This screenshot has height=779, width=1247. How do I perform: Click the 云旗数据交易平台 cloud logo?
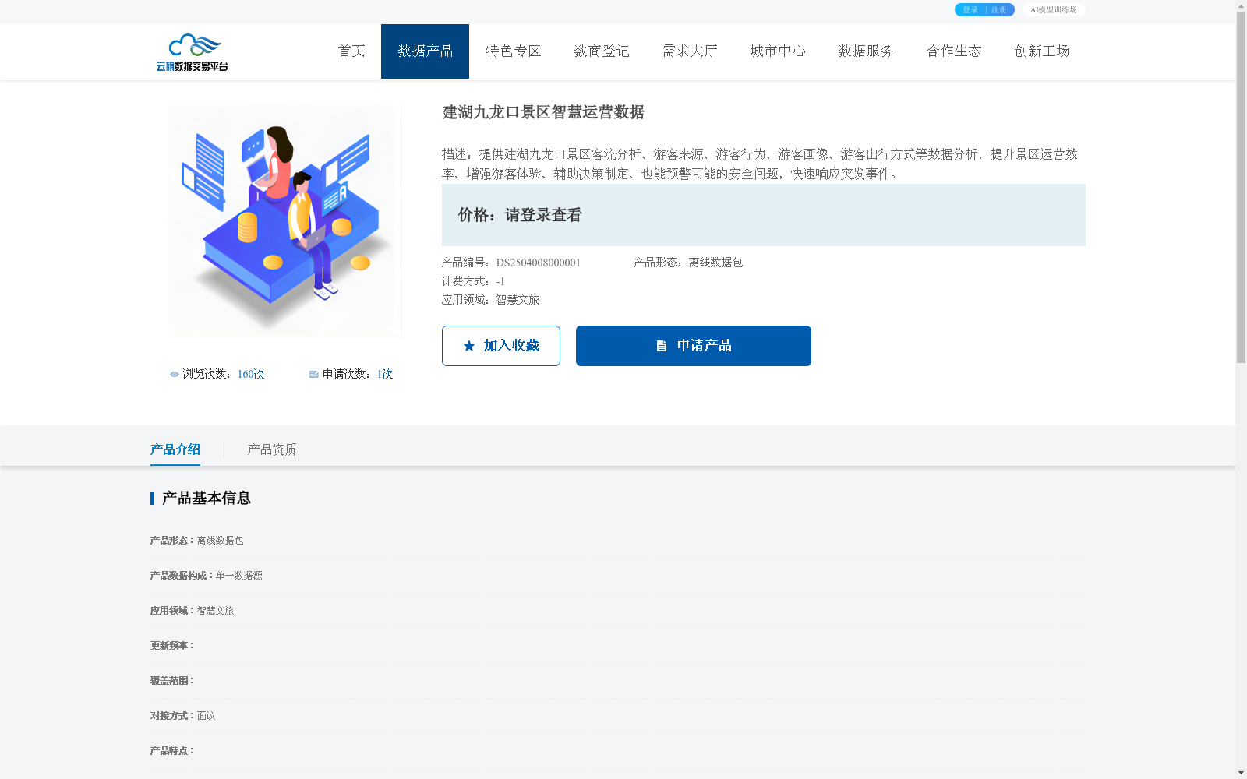click(x=192, y=44)
